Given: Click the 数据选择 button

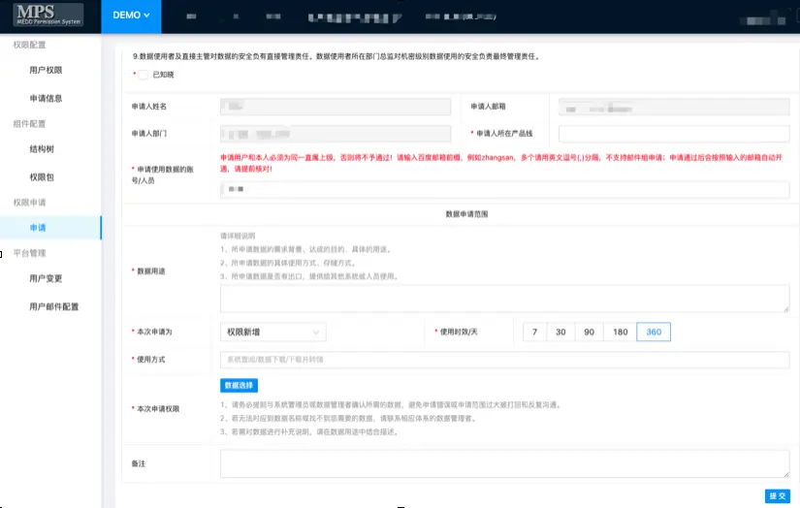Looking at the screenshot, I should [239, 386].
